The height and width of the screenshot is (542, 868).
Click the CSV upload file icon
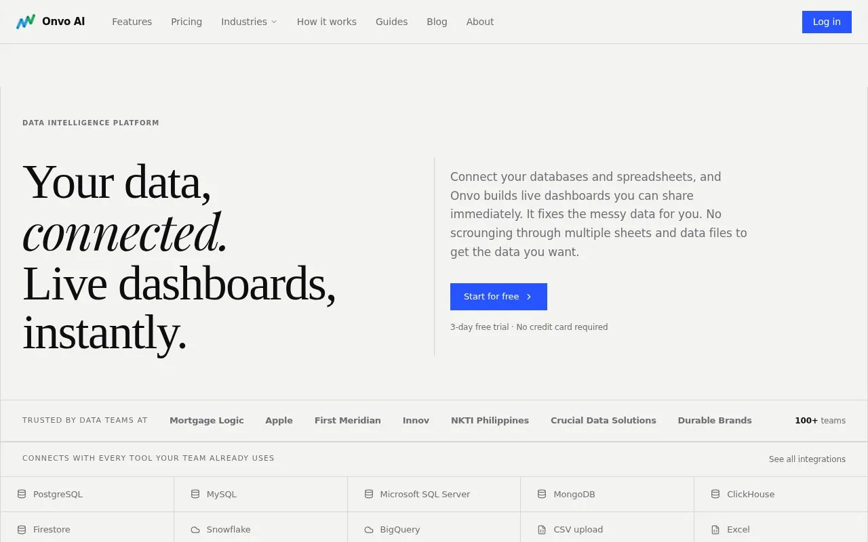(x=542, y=529)
